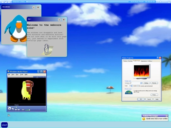Adjust the SCM Music Player volume slider
Image resolution: width=171 pixels, height=128 pixels.
point(162,2)
